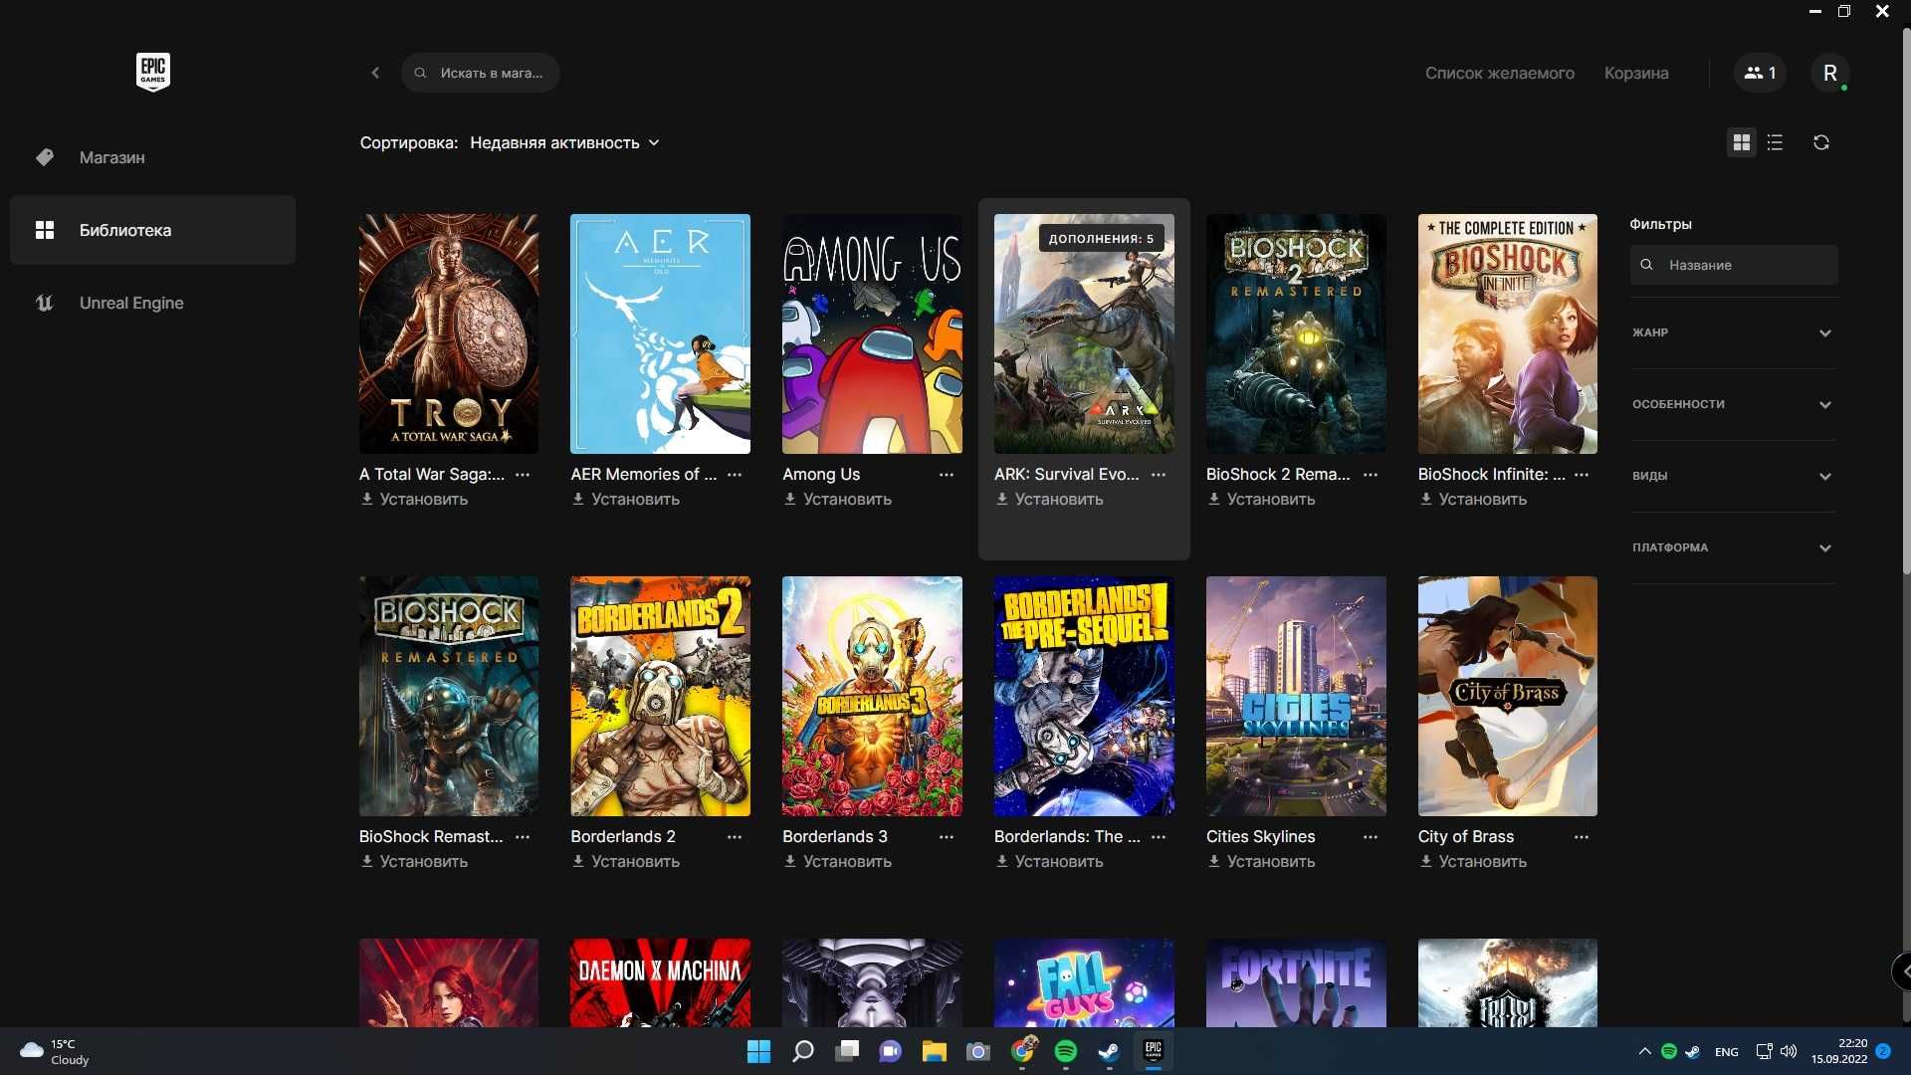This screenshot has height=1075, width=1911.
Task: Switch to list view layout
Action: pos(1775,143)
